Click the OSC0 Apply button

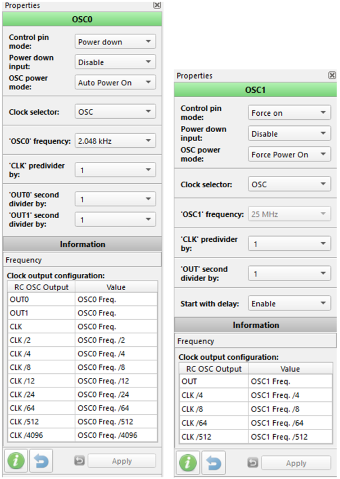coord(121,460)
